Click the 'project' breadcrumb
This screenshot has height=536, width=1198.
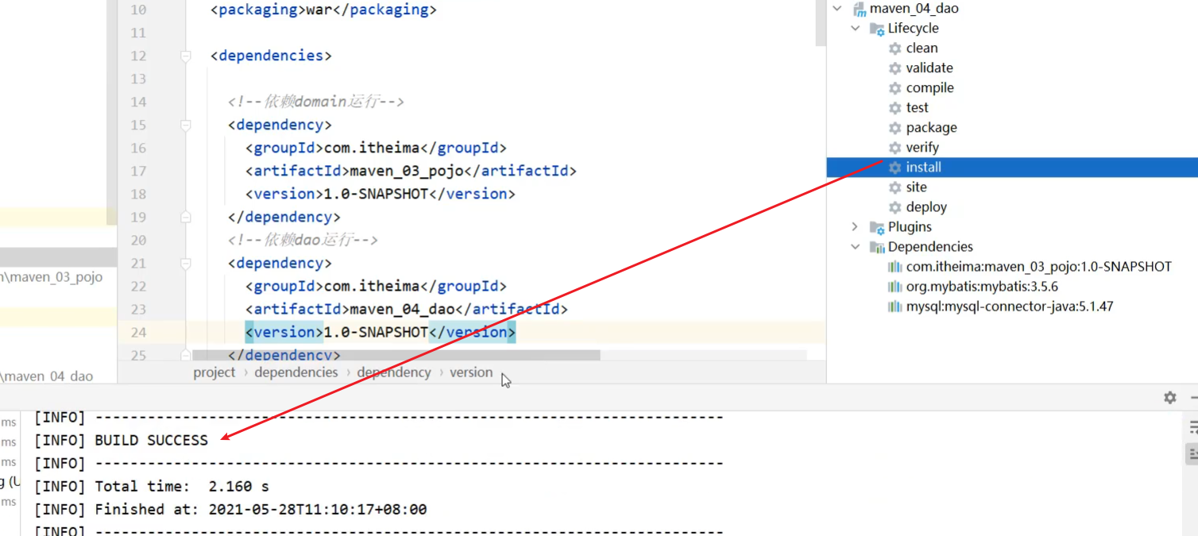coord(214,372)
